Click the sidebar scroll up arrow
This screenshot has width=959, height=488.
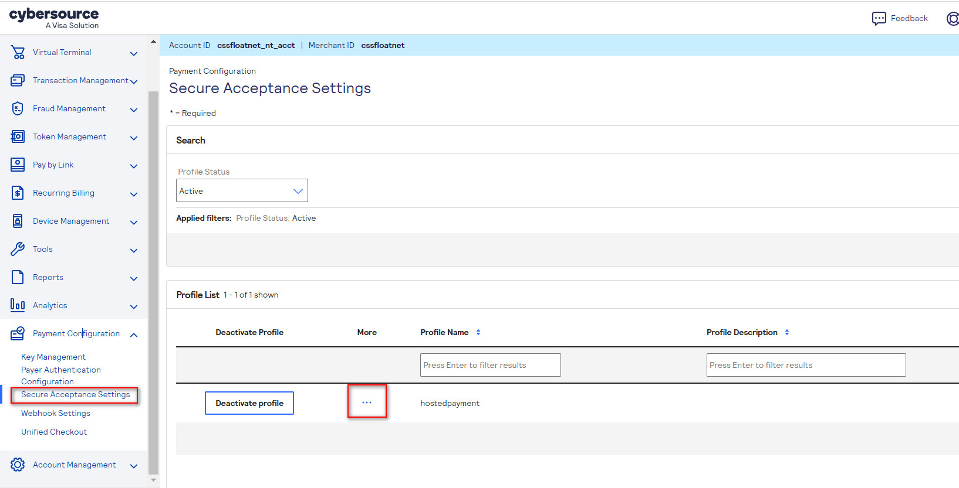point(153,42)
